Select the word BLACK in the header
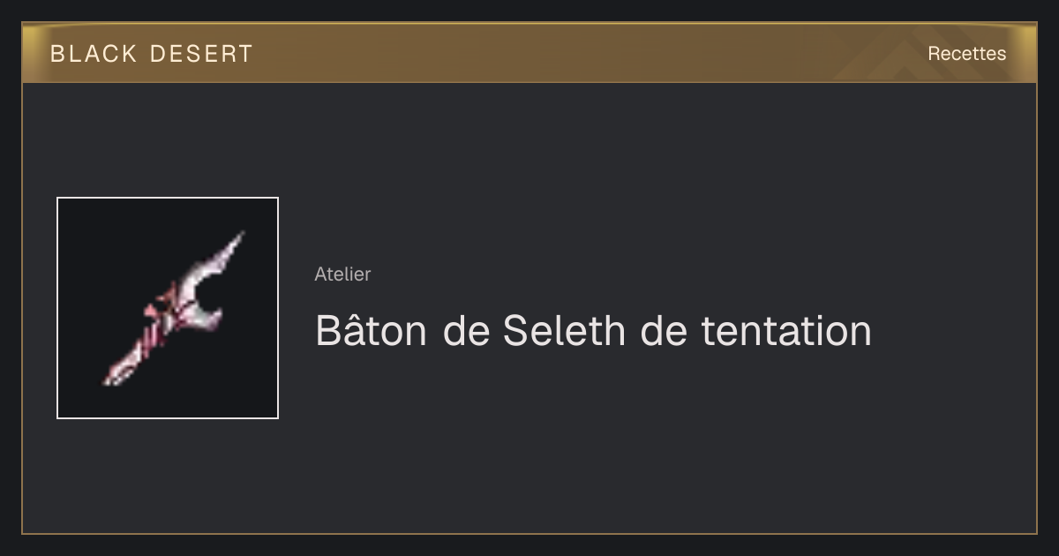1059x556 pixels. (x=94, y=54)
